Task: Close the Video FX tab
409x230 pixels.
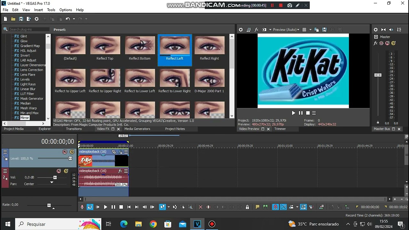Action: pyautogui.click(x=118, y=129)
